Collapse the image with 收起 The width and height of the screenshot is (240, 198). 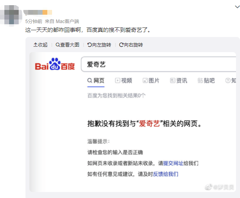pyautogui.click(x=41, y=45)
